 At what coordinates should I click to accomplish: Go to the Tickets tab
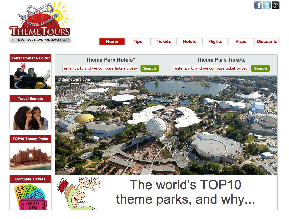[164, 41]
